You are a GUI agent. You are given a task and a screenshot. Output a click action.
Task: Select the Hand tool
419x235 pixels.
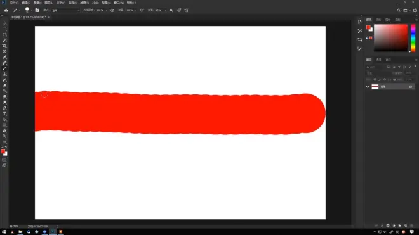click(4, 130)
